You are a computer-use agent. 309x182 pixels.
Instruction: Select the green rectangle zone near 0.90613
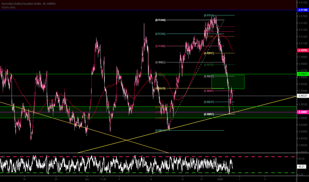click(228, 82)
